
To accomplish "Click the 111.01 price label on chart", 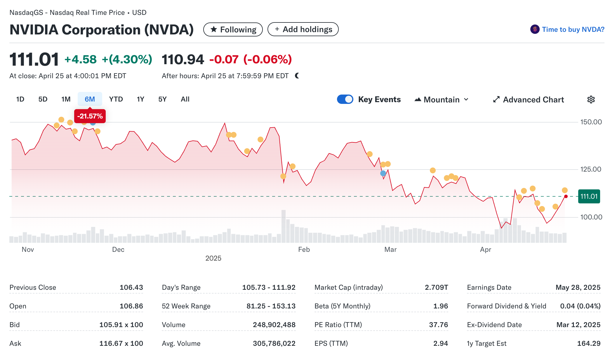I will [589, 196].
